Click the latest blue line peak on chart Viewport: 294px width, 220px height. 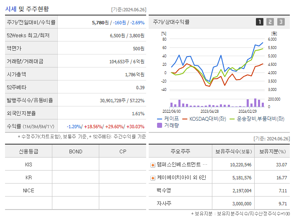point(263,43)
